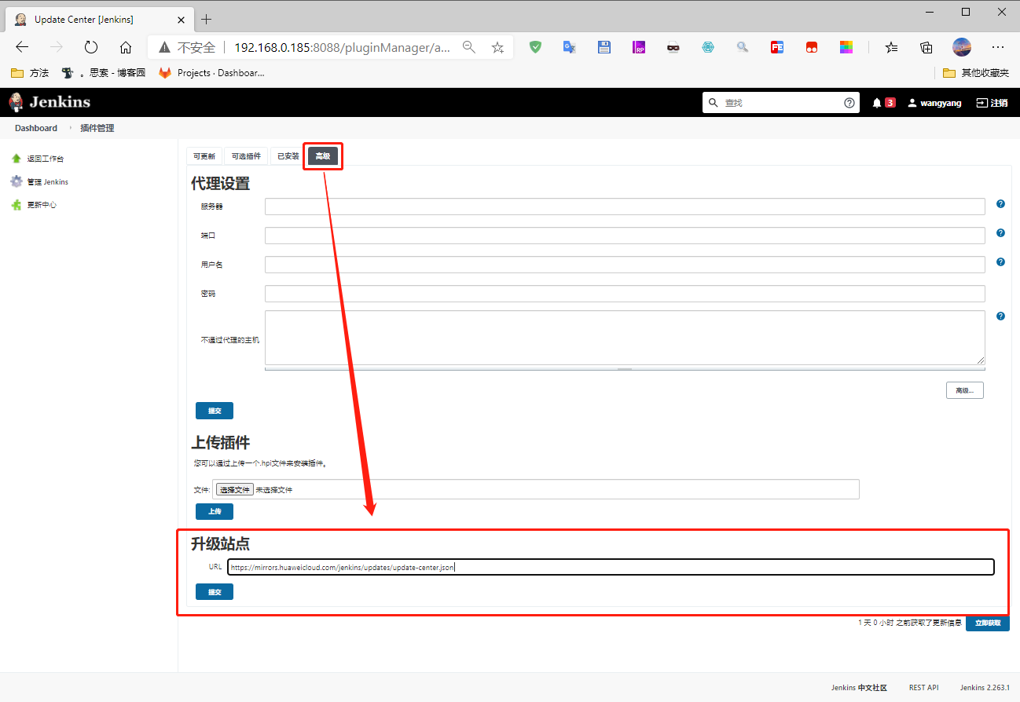Reload the page
Viewport: 1020px width, 702px height.
(x=91, y=47)
